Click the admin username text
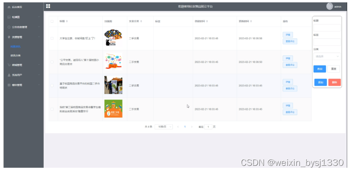Image resolution: width=351 pixels, height=172 pixels. 338,7
